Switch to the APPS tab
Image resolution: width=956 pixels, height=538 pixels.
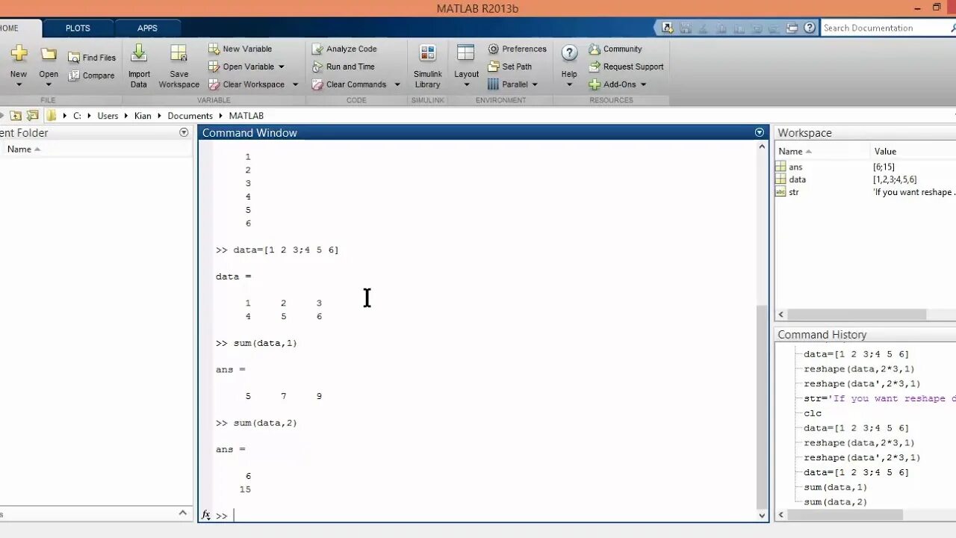[147, 28]
